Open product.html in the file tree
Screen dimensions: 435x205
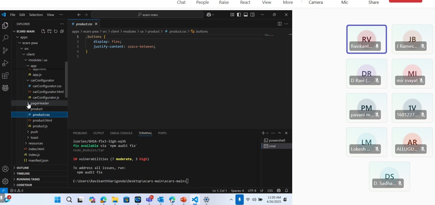pyautogui.click(x=42, y=120)
